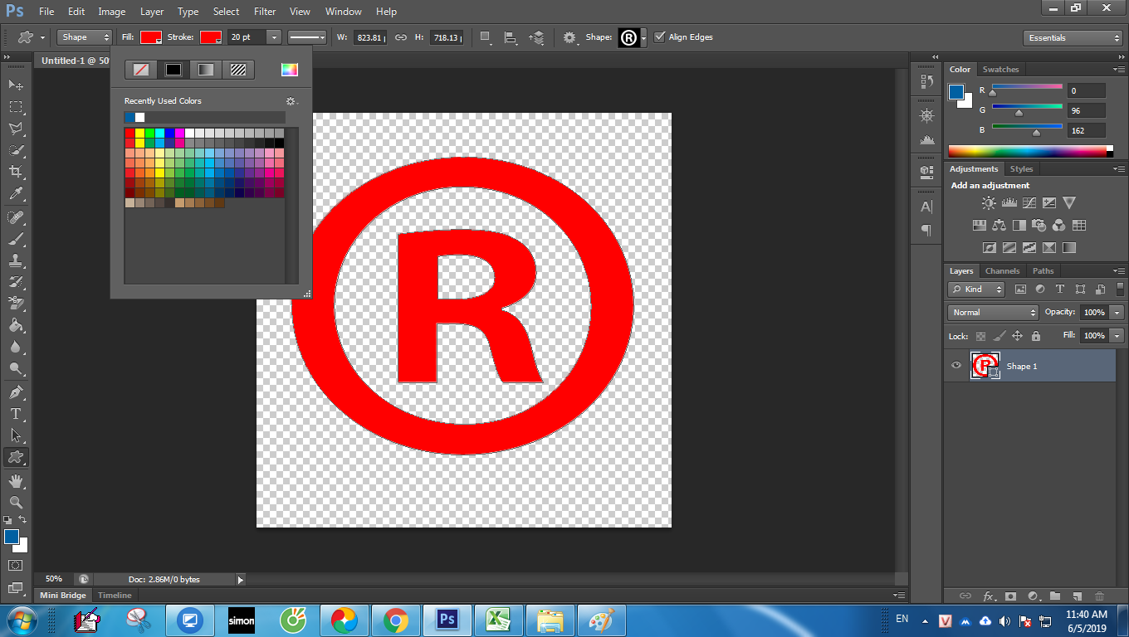Viewport: 1129px width, 637px height.
Task: Select the Rectangular Marquee tool
Action: [16, 107]
